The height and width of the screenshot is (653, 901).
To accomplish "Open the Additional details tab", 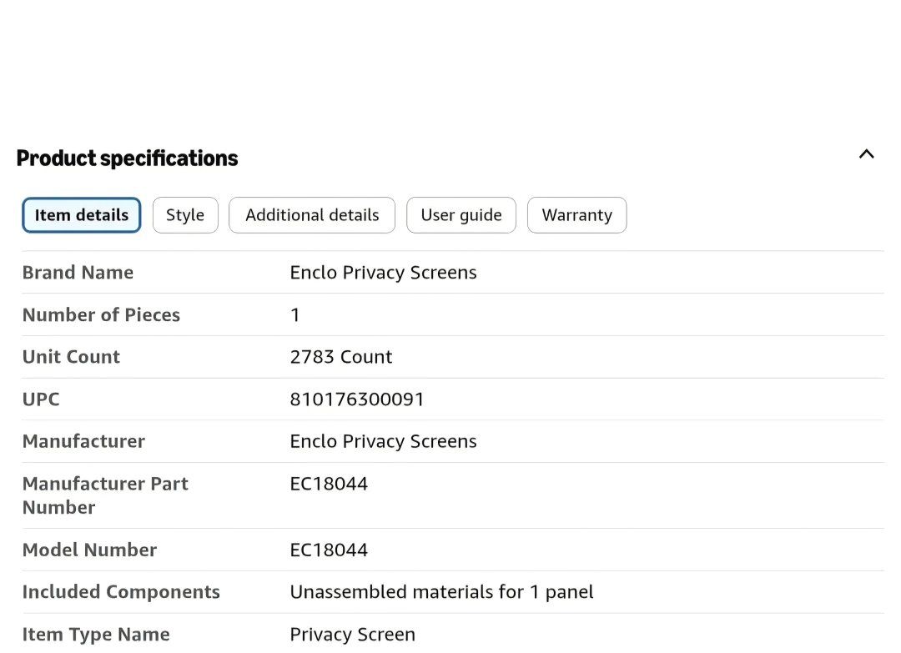I will 312,215.
